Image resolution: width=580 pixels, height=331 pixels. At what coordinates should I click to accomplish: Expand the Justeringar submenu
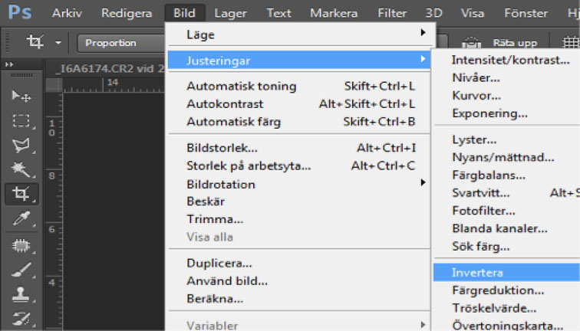299,61
